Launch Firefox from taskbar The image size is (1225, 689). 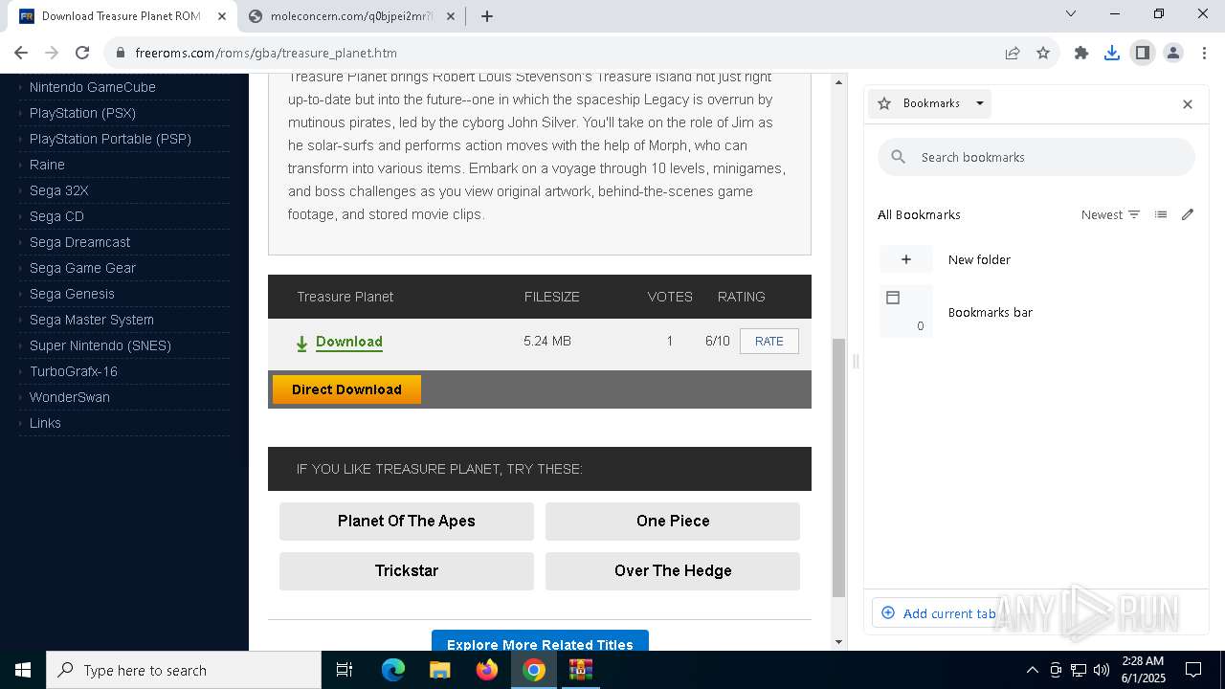(x=487, y=670)
